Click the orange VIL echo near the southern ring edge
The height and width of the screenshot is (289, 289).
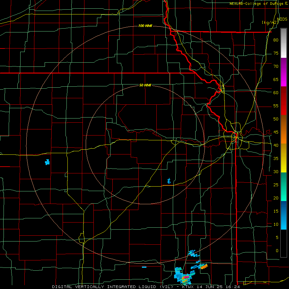coord(204,266)
